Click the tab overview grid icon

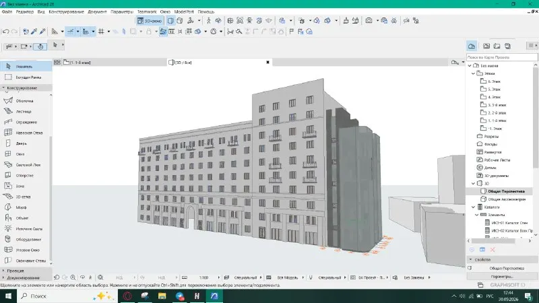57,62
